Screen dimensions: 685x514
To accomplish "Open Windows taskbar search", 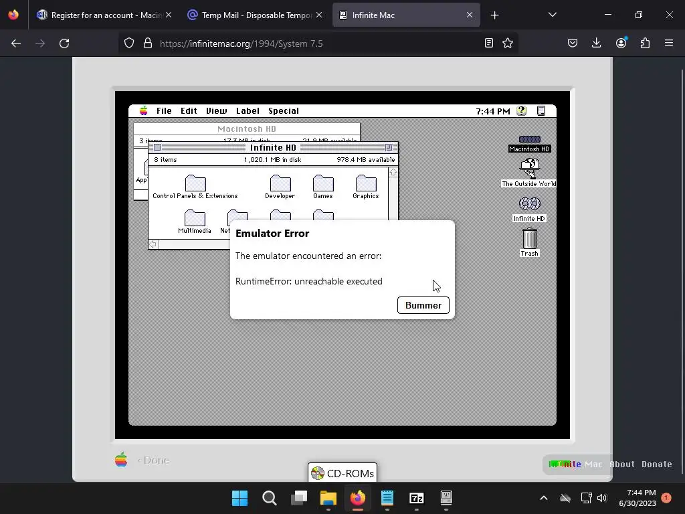I will point(269,498).
